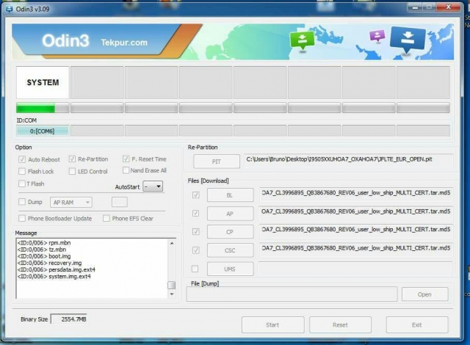Image resolution: width=470 pixels, height=345 pixels.
Task: Click the 0:[COM6] port indicator
Action: click(x=43, y=131)
